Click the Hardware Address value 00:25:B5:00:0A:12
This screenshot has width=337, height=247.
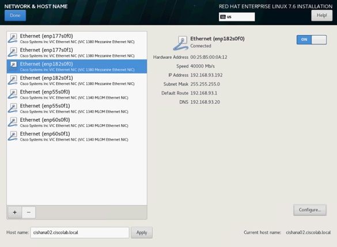tap(209, 57)
